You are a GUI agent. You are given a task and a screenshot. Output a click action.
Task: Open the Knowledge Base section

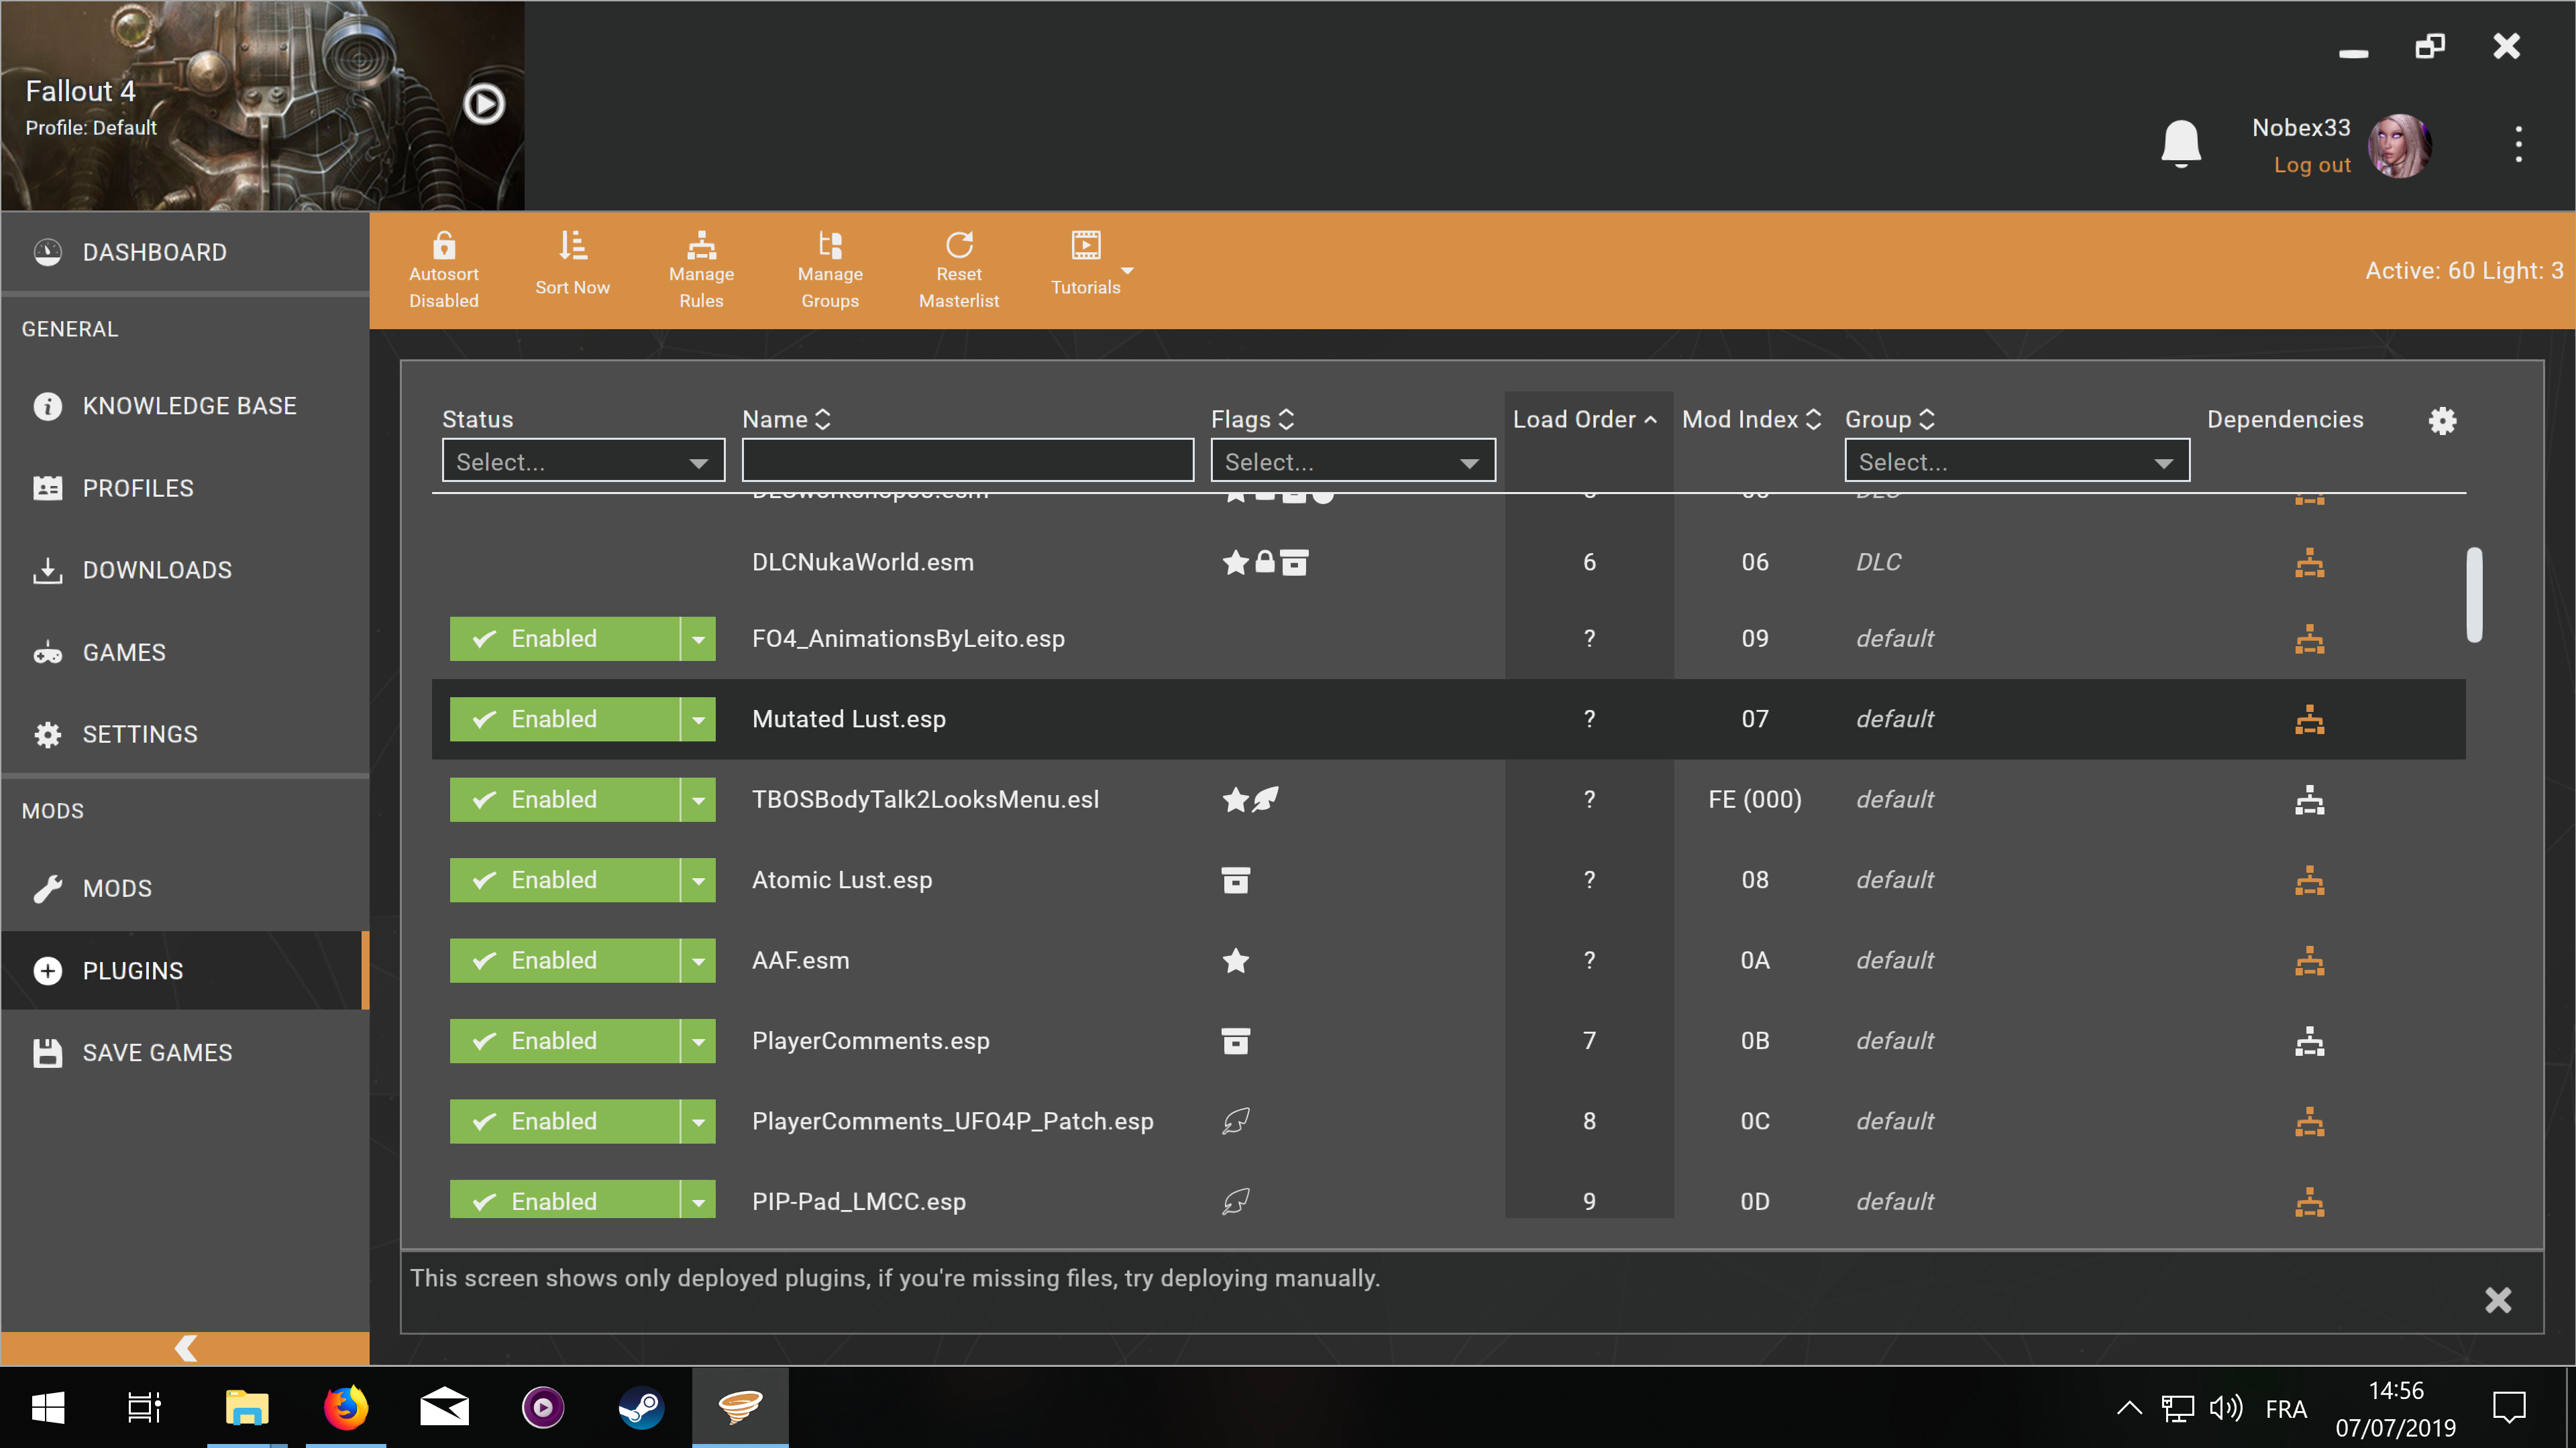185,407
